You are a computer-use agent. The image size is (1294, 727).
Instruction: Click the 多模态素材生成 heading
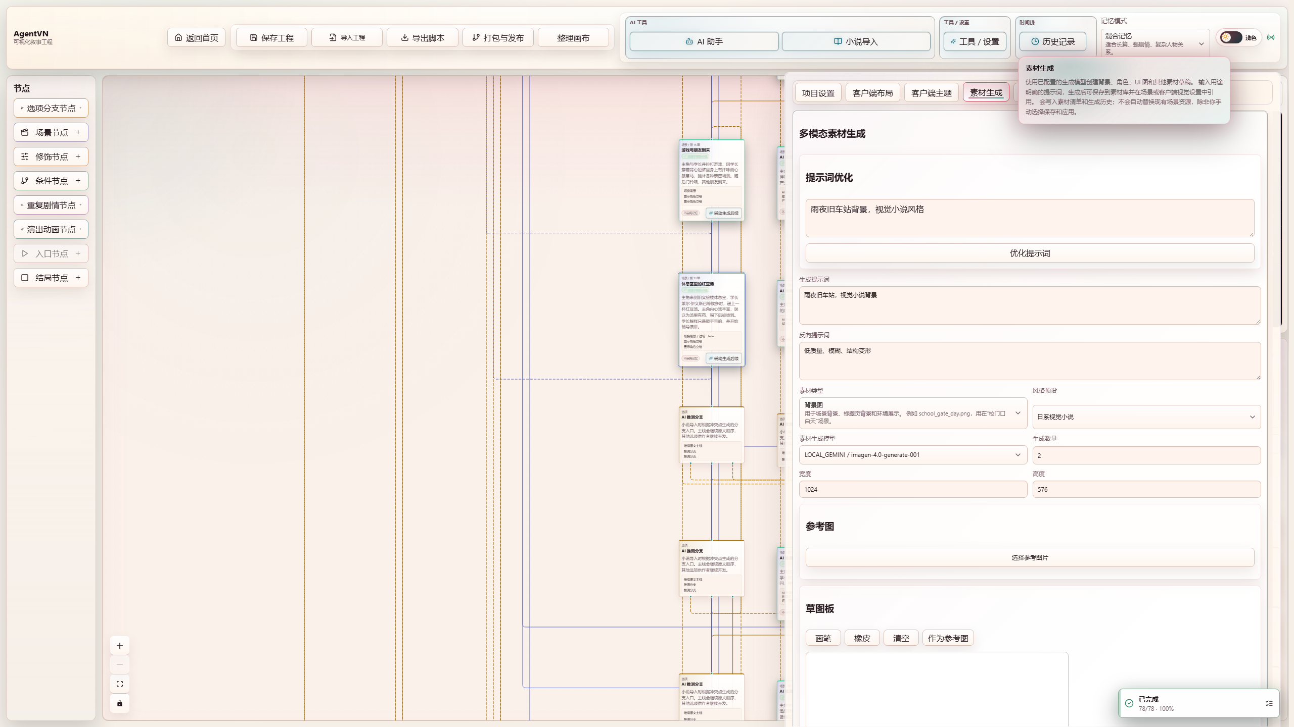pos(832,133)
